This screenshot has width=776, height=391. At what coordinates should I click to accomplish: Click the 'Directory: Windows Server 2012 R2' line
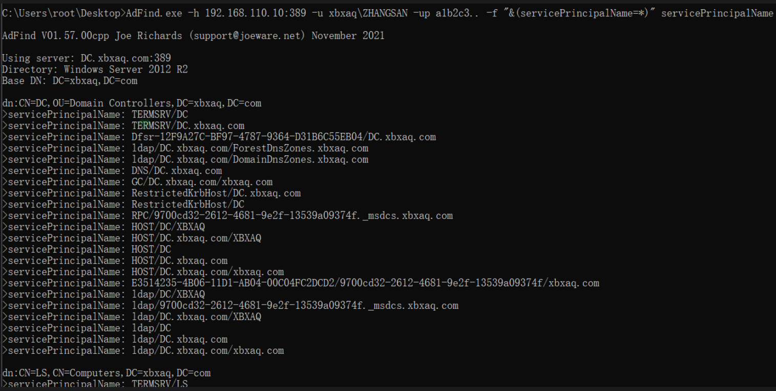(x=95, y=70)
